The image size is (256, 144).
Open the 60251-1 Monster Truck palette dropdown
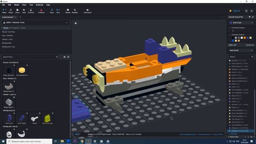36,22
